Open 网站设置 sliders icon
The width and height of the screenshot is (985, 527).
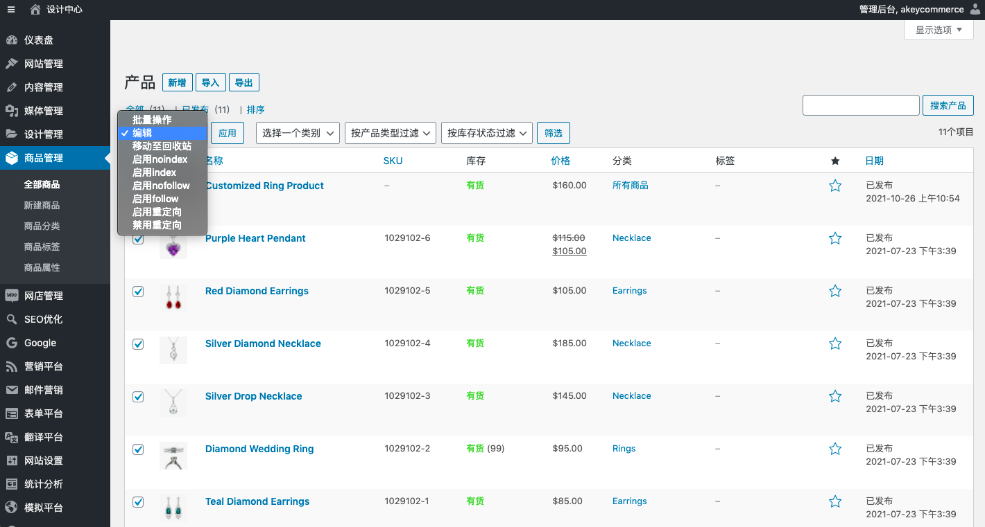pyautogui.click(x=12, y=461)
